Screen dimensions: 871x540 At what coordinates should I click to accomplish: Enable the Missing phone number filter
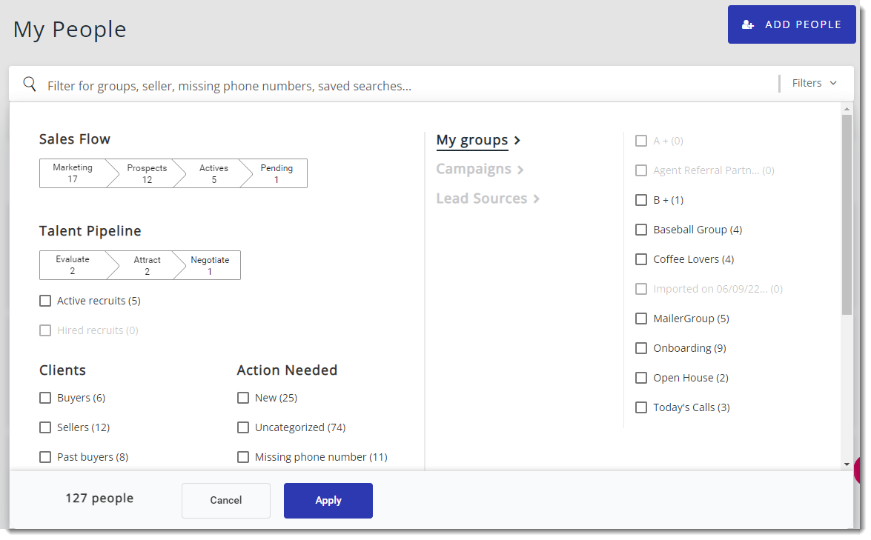pyautogui.click(x=243, y=457)
